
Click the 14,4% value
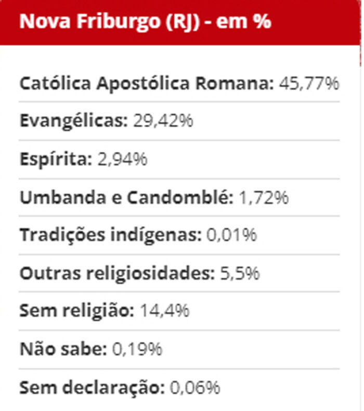(164, 311)
